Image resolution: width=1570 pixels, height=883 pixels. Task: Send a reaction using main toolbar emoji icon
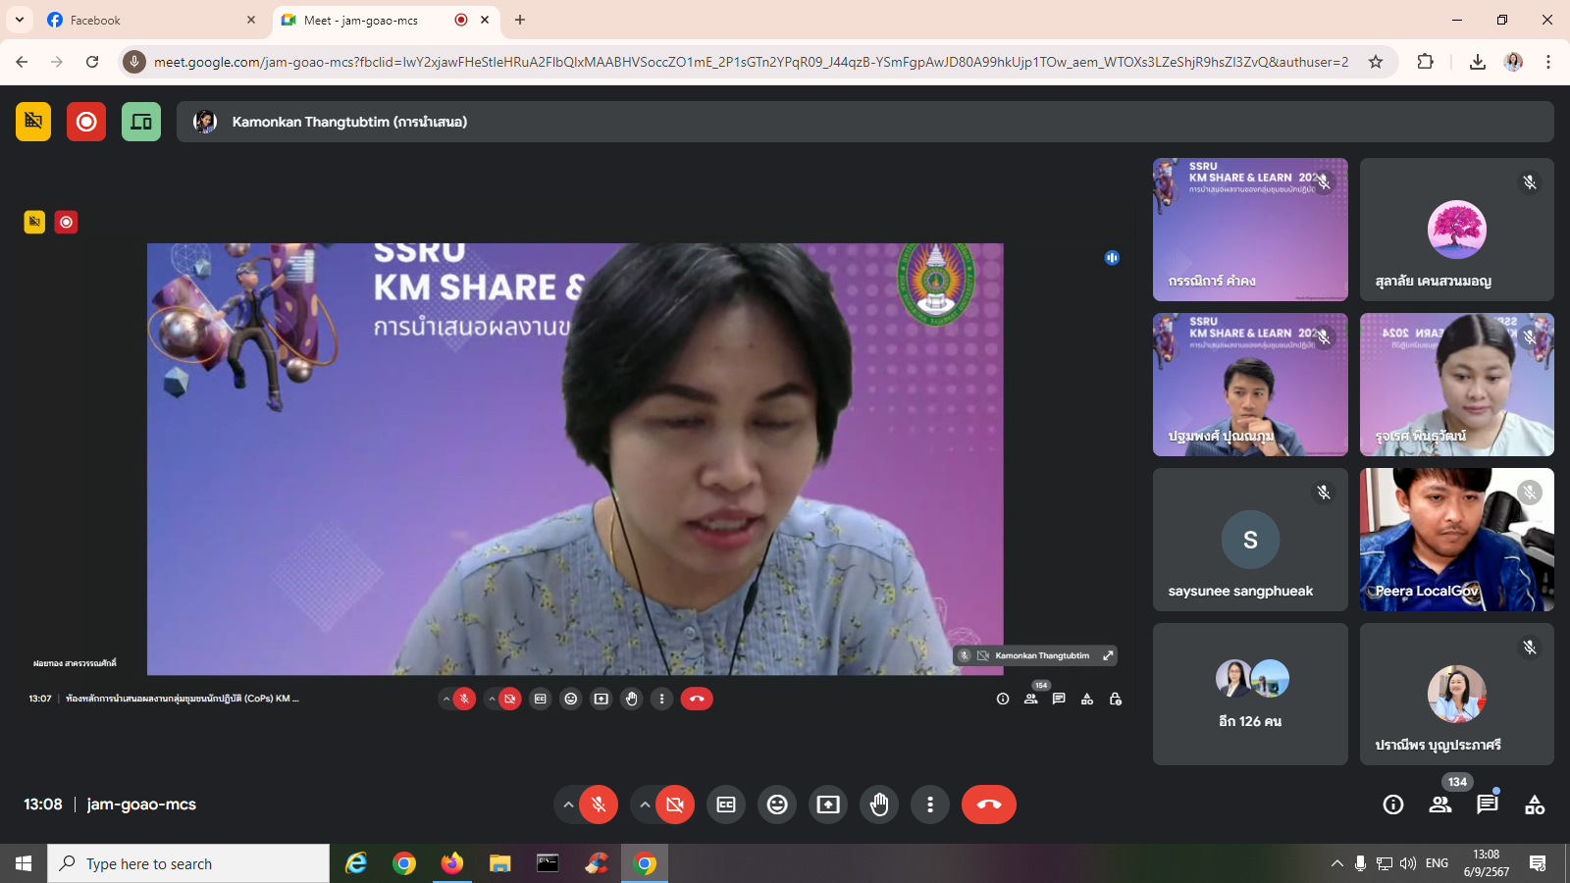[777, 805]
